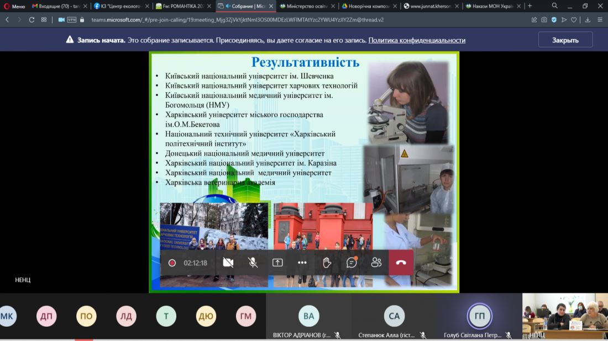Open the share screen tray
Screen dimensions: 608x341
click(277, 263)
